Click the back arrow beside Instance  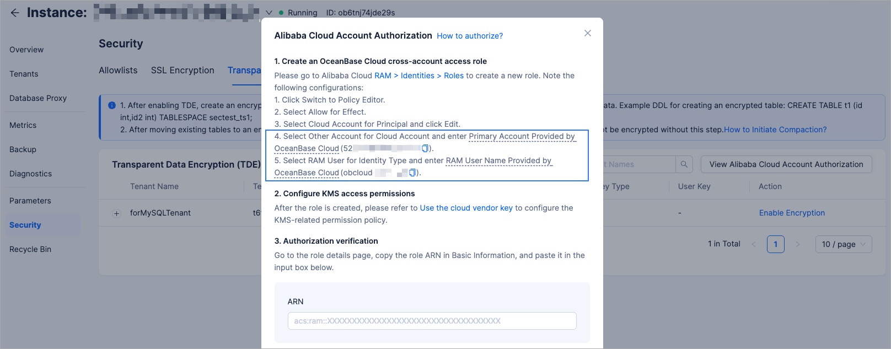tap(15, 13)
